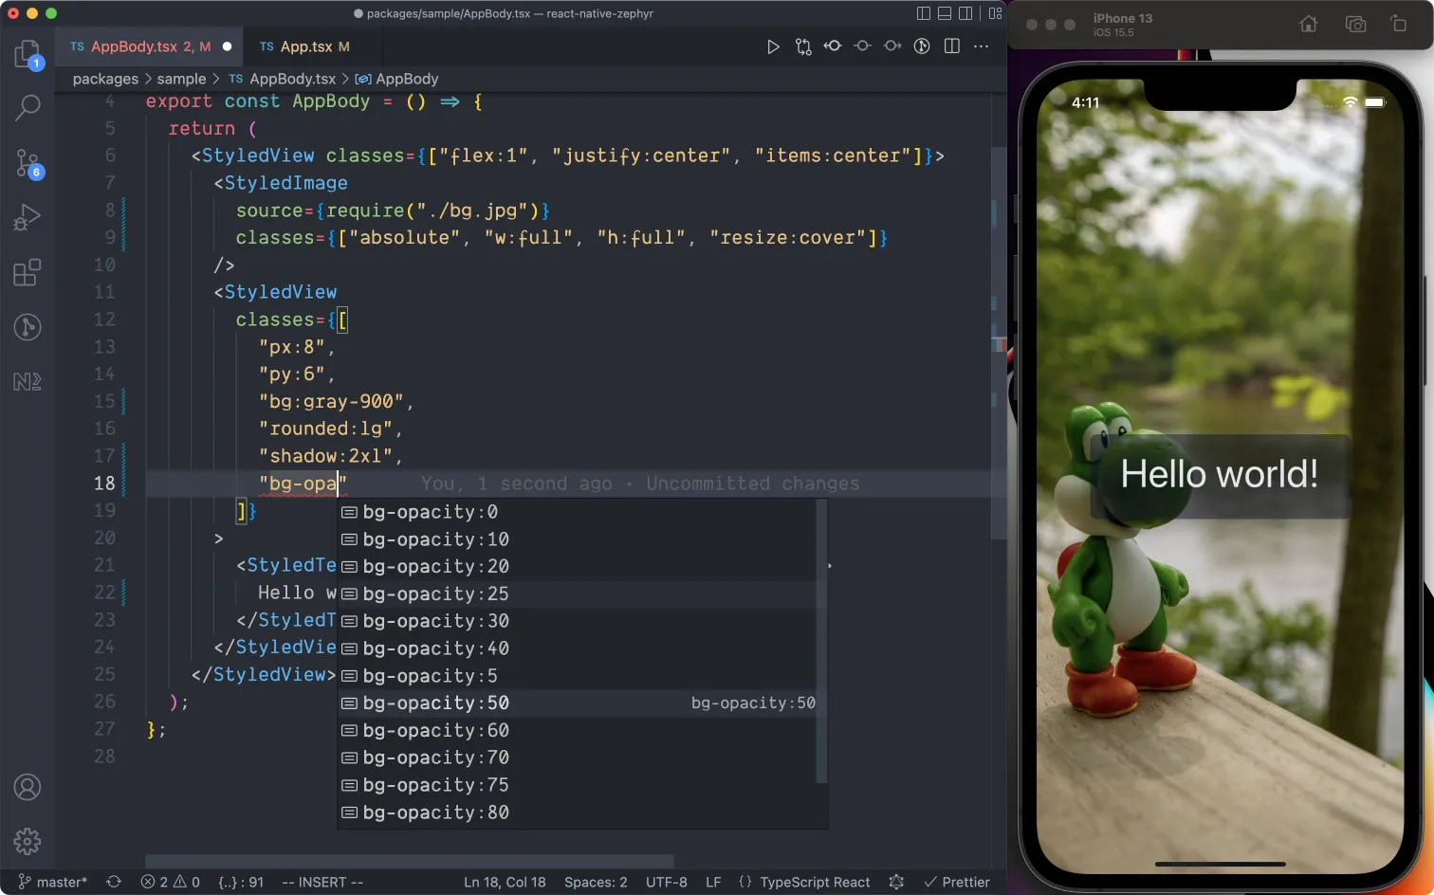Click "bg:gray-900" class string
Screen dimensions: 1434x895
tap(331, 401)
